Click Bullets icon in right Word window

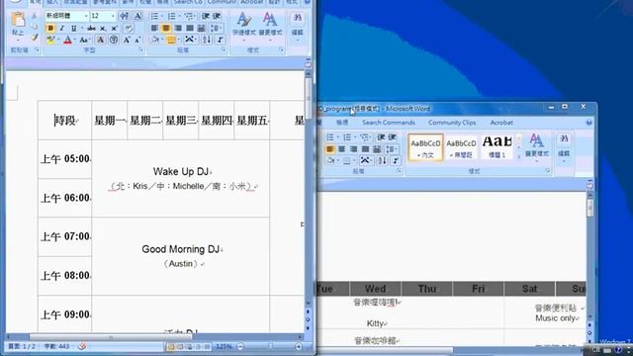(x=330, y=137)
